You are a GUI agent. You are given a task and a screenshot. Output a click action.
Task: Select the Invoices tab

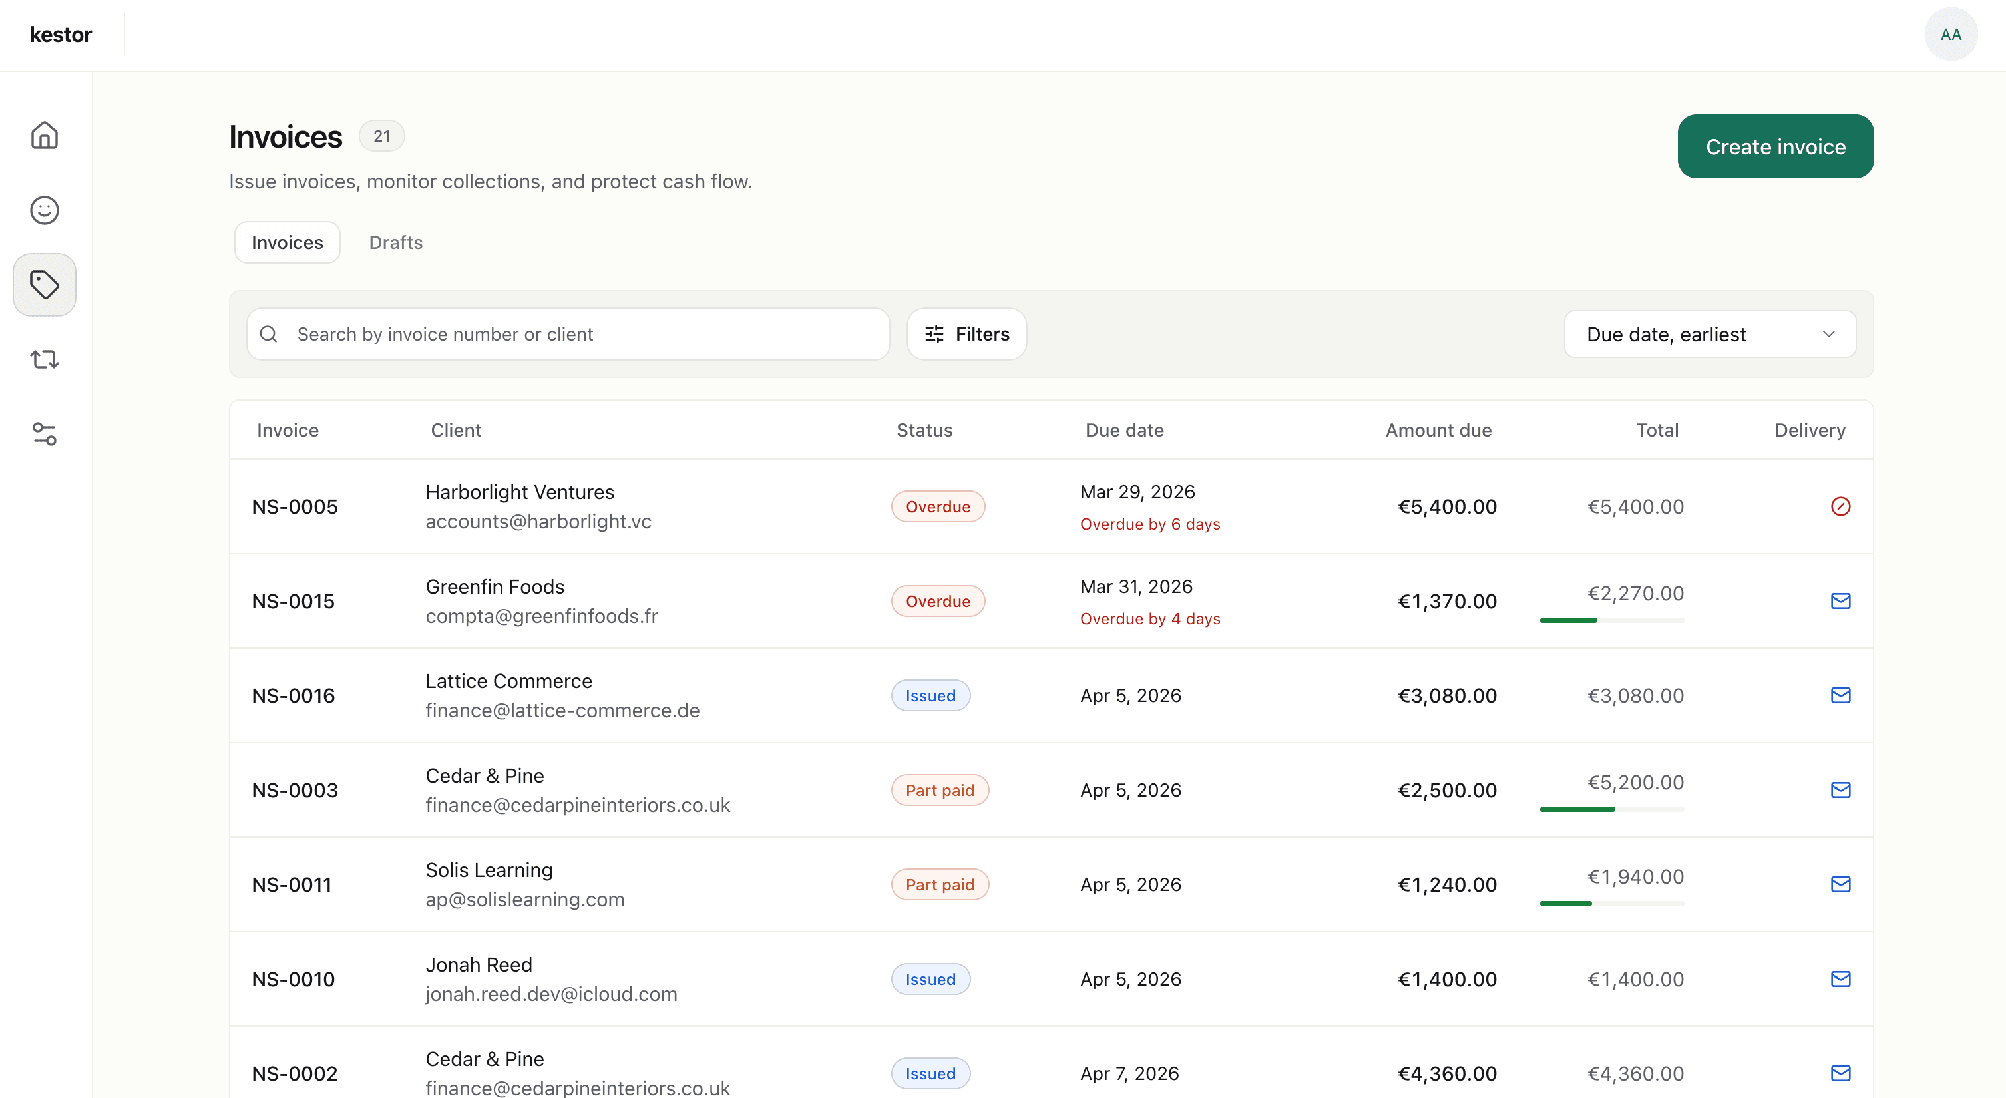(287, 242)
